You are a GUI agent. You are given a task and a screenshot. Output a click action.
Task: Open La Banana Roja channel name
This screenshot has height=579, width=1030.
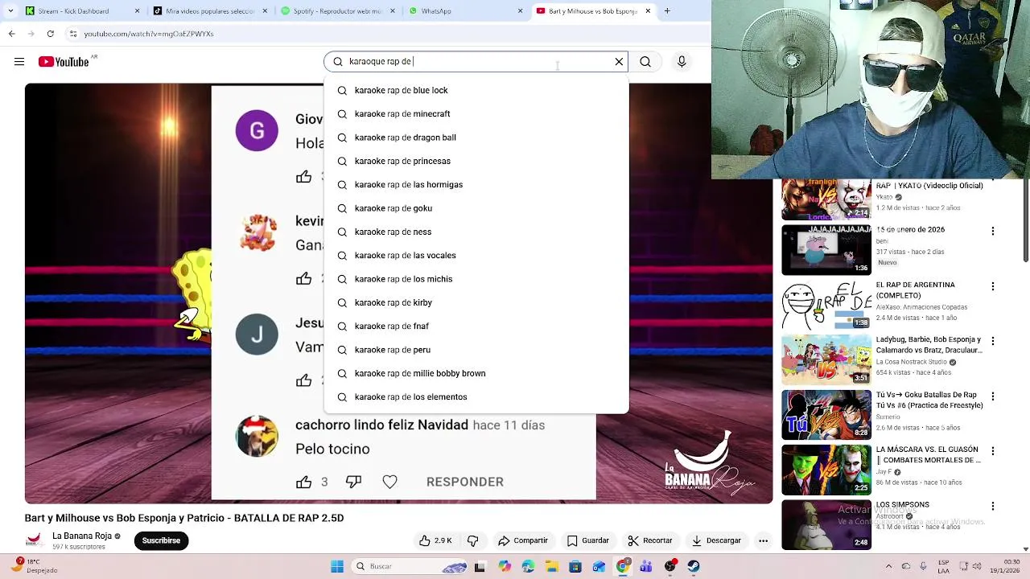tap(82, 536)
